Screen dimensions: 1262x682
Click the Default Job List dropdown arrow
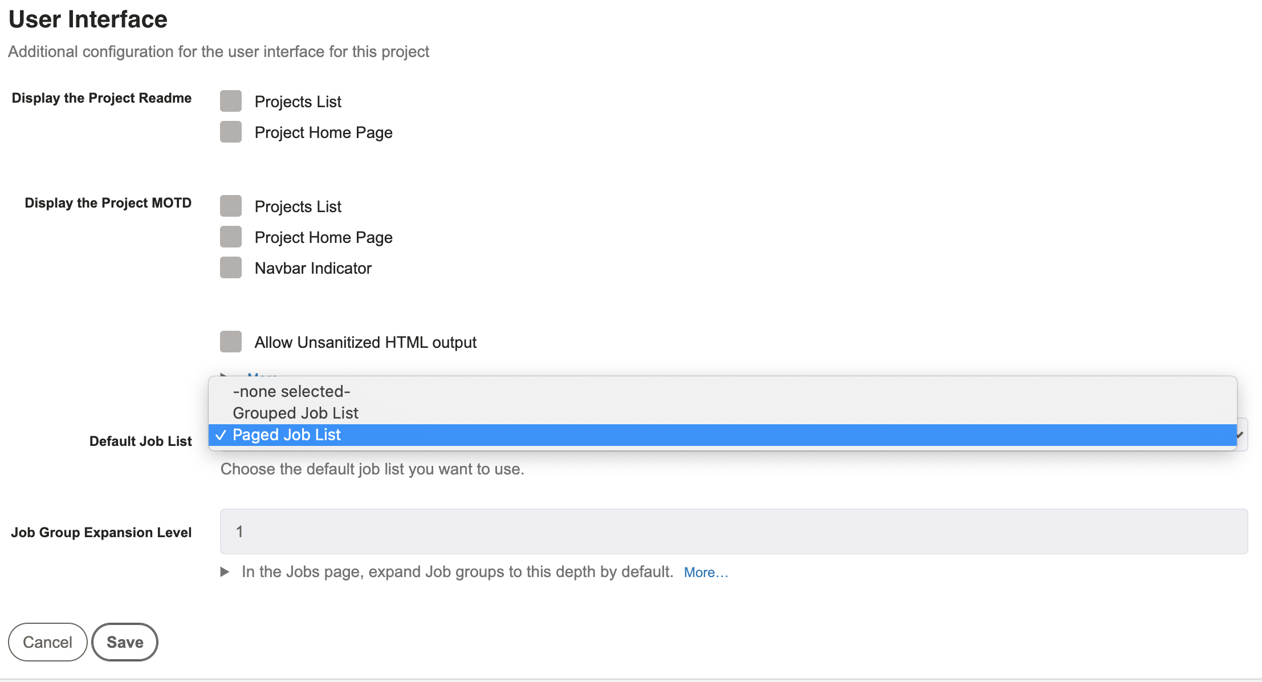[x=1241, y=435]
